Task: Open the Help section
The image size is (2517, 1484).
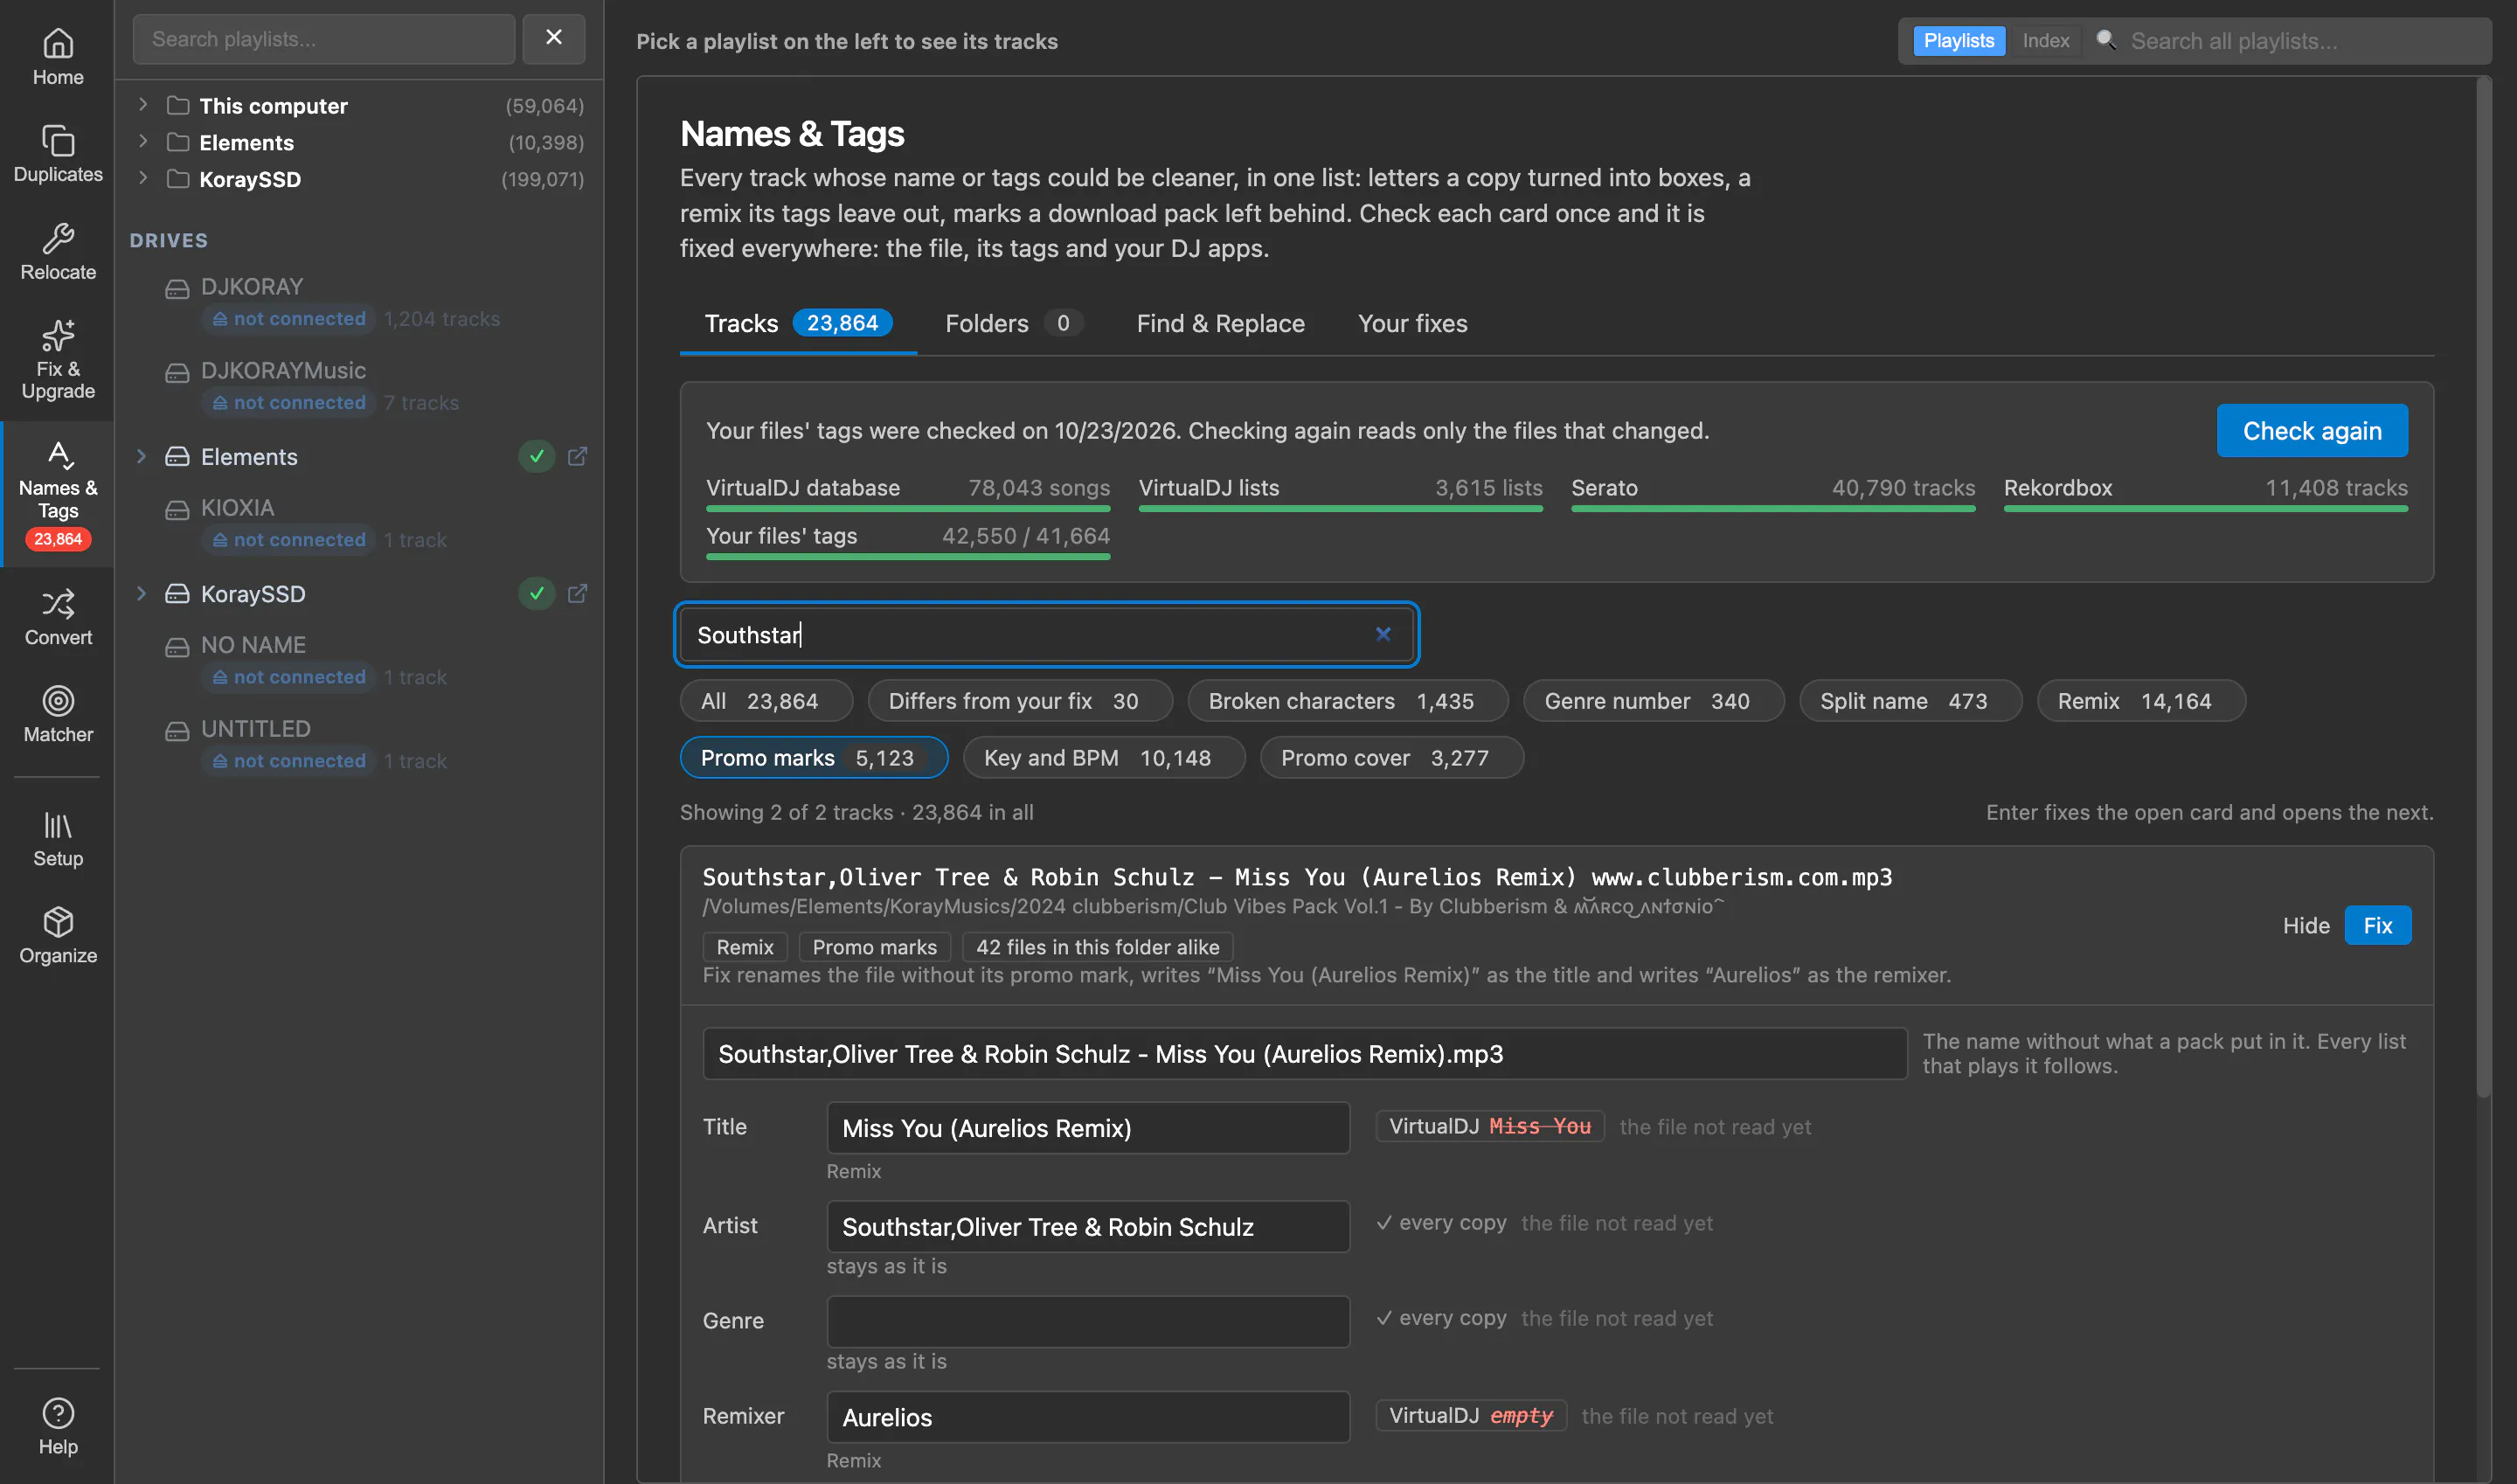Action: (58, 1426)
